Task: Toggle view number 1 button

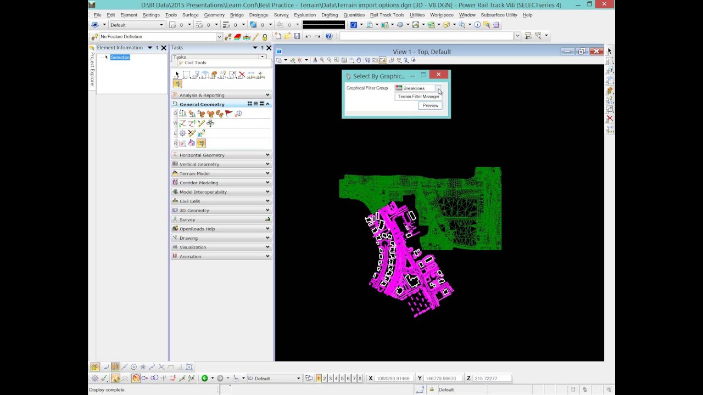Action: pyautogui.click(x=318, y=378)
